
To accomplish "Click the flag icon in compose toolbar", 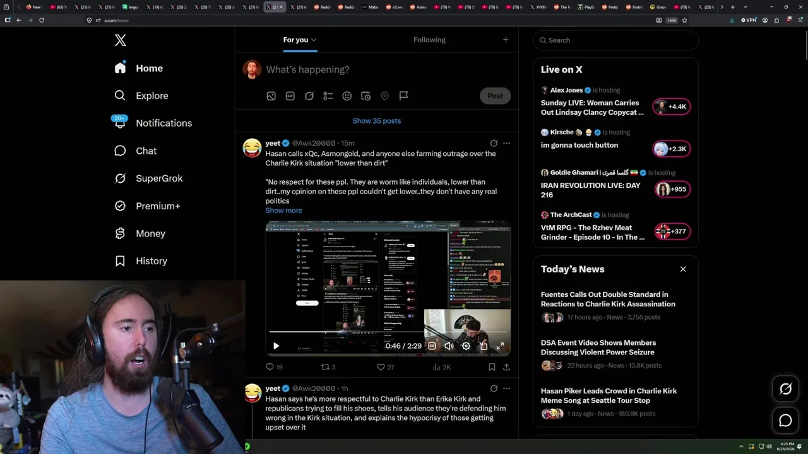I will pos(404,96).
